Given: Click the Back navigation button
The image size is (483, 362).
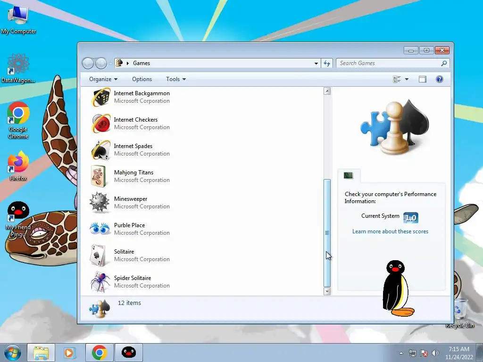Looking at the screenshot, I should 88,63.
